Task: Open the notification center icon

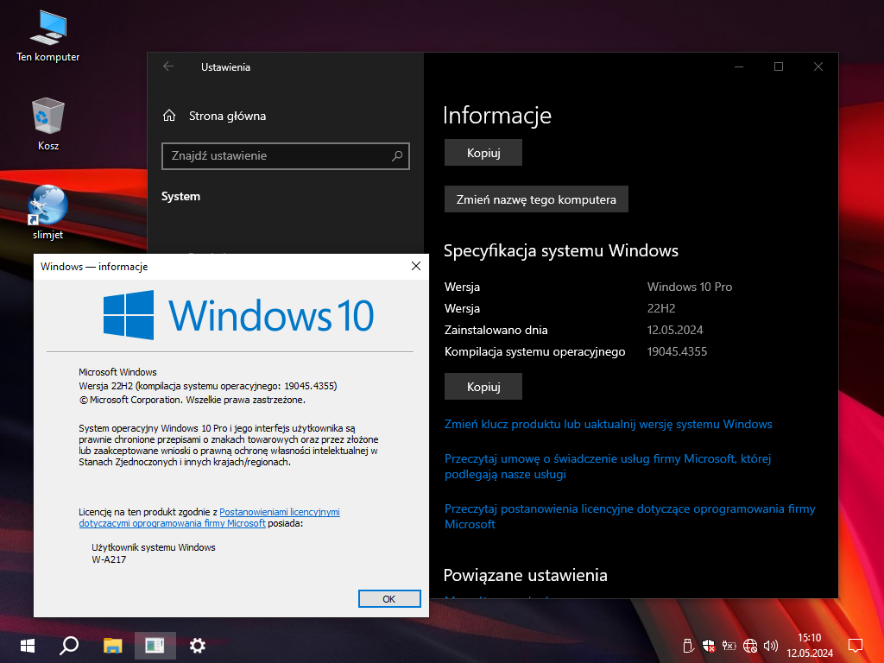Action: tap(856, 645)
